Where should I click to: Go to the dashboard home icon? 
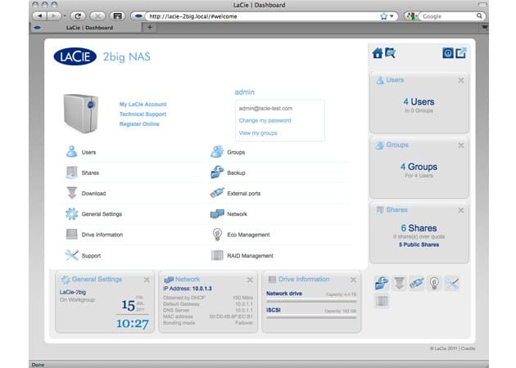click(378, 53)
